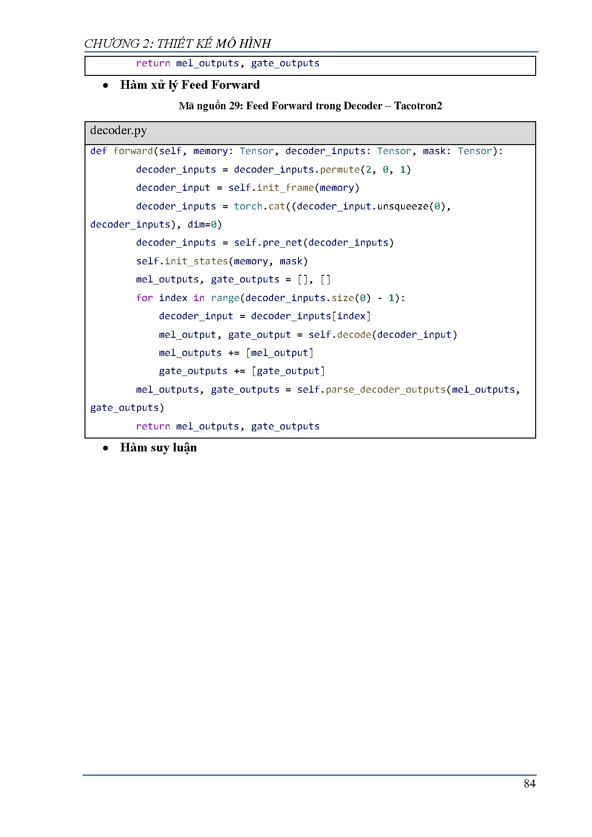592x837 pixels.
Task: Click the page number 84 in the footer
Action: (x=529, y=784)
